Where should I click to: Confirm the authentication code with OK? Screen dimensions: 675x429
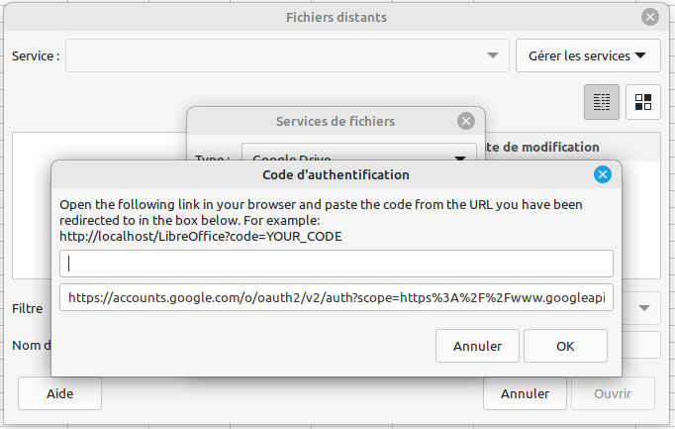pyautogui.click(x=565, y=346)
